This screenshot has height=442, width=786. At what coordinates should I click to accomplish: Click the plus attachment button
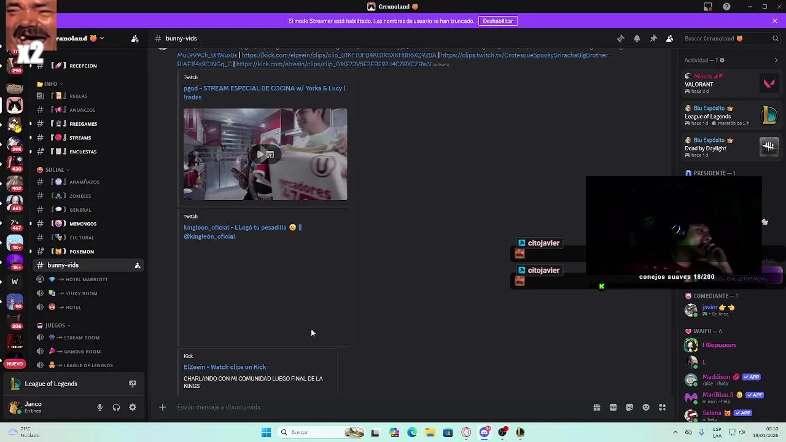click(x=162, y=407)
